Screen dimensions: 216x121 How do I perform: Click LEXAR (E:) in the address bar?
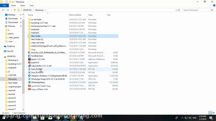[27, 10]
